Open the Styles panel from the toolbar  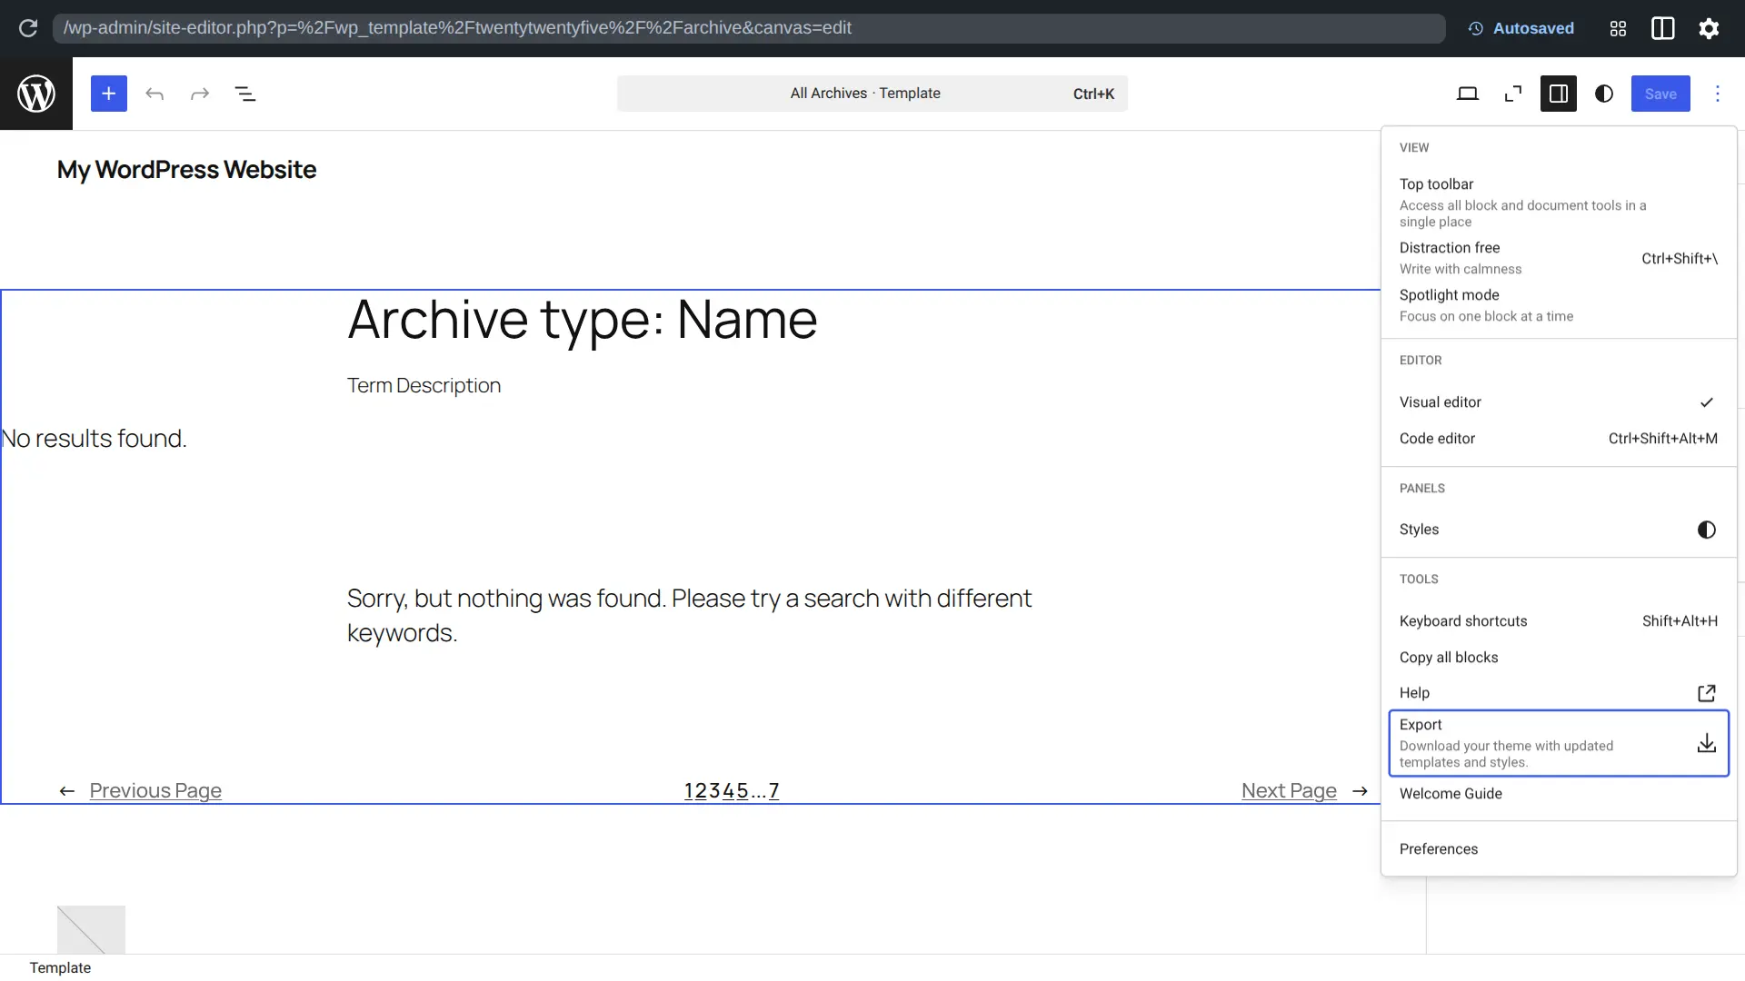[x=1604, y=94]
